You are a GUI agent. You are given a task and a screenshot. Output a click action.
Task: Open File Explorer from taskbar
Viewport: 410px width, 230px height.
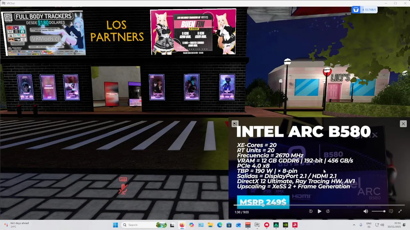point(210,225)
